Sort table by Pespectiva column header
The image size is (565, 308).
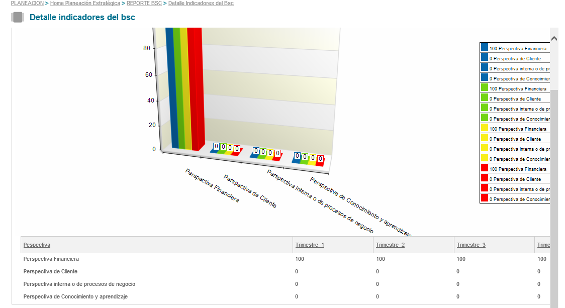pos(37,245)
